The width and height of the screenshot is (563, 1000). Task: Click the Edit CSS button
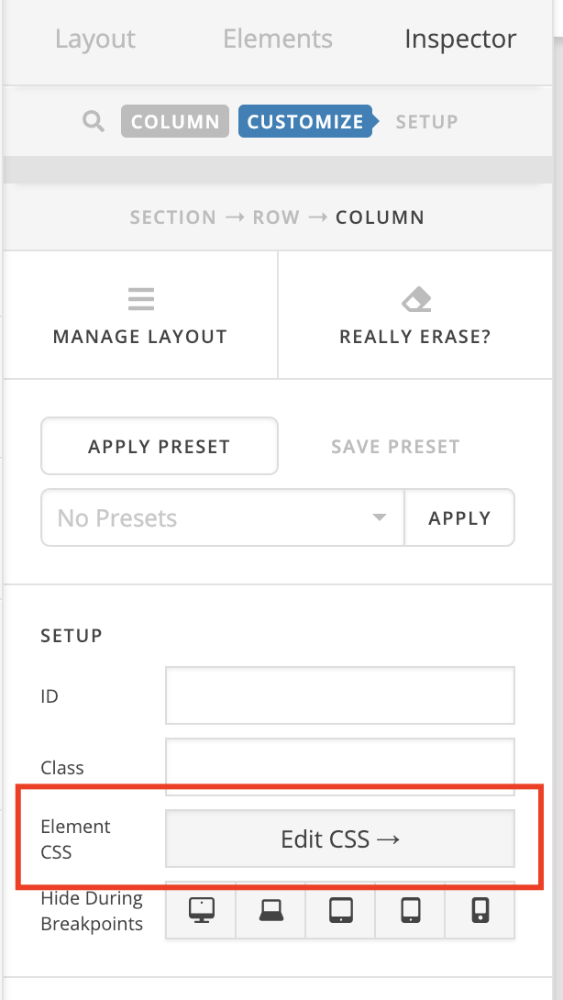(340, 839)
